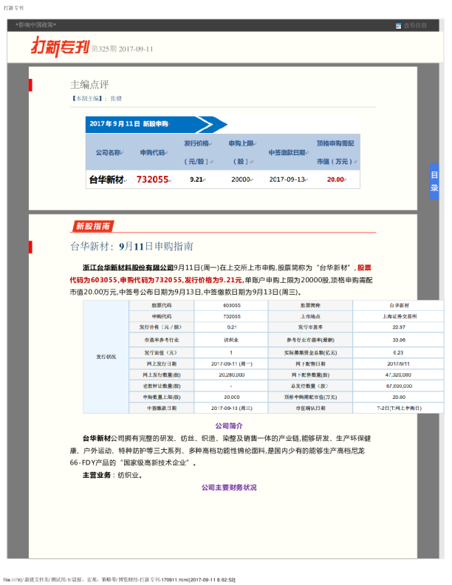This screenshot has height=585, width=452.
Task: Click the 影响中国政策 header text
Action: pos(36,25)
